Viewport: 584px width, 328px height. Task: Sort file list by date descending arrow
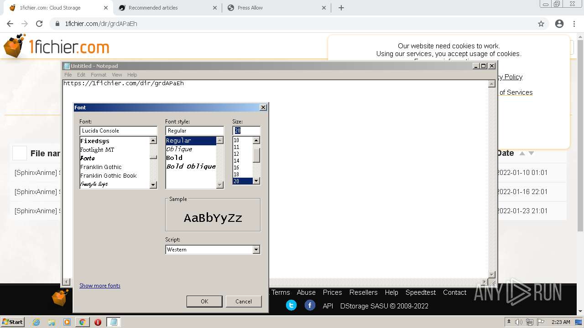(x=531, y=154)
